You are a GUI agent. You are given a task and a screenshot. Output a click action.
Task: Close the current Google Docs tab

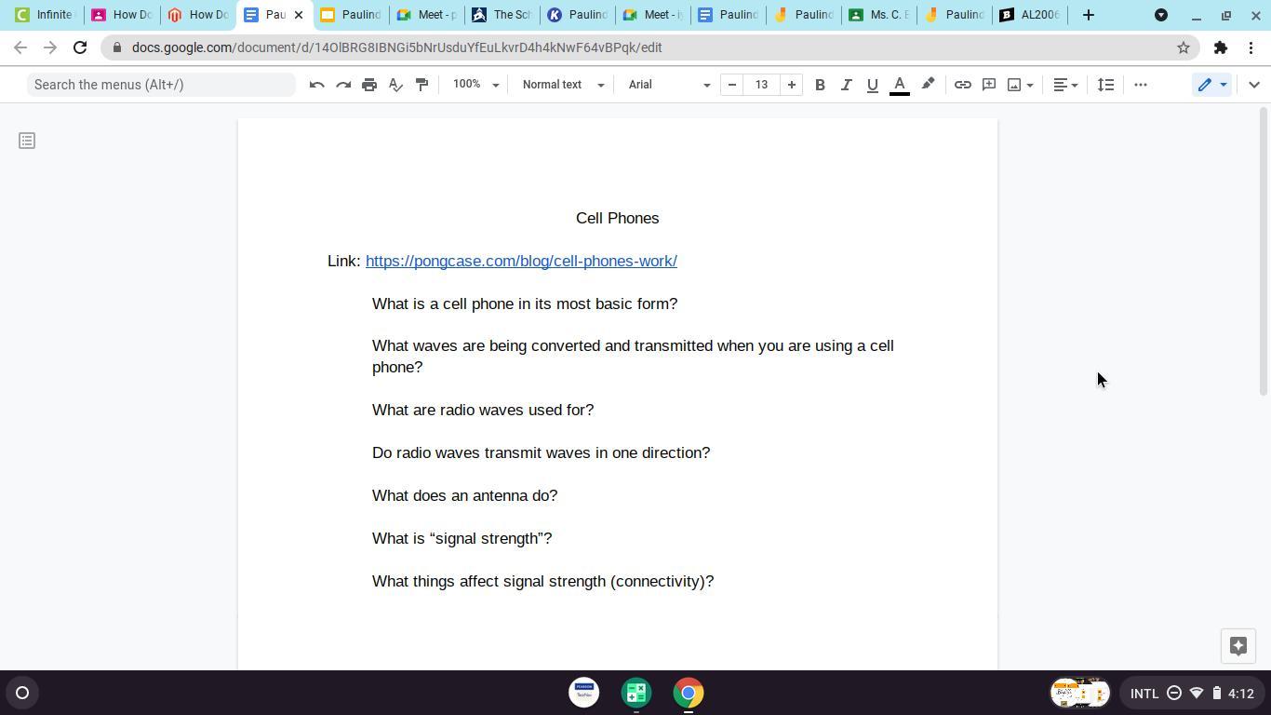(x=299, y=15)
